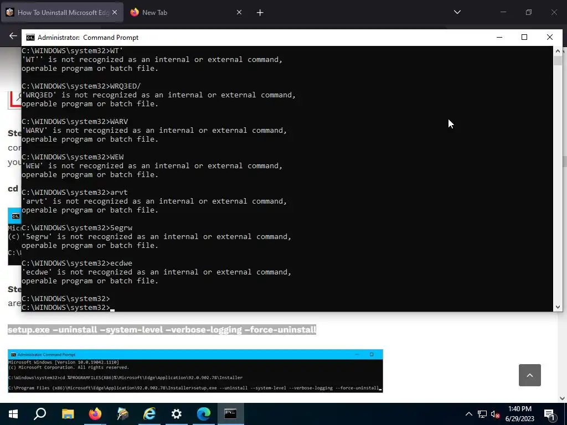Click the C:\WINDOWS\system32>ecdwe line
567x425 pixels.
pyautogui.click(x=77, y=263)
